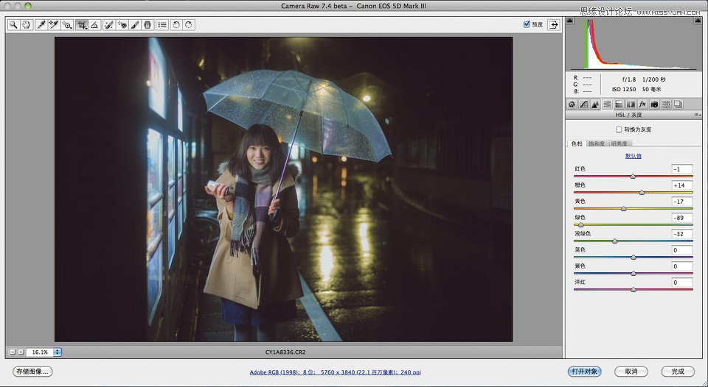
Task: Open the Tone Curve panel tab
Action: [x=583, y=104]
